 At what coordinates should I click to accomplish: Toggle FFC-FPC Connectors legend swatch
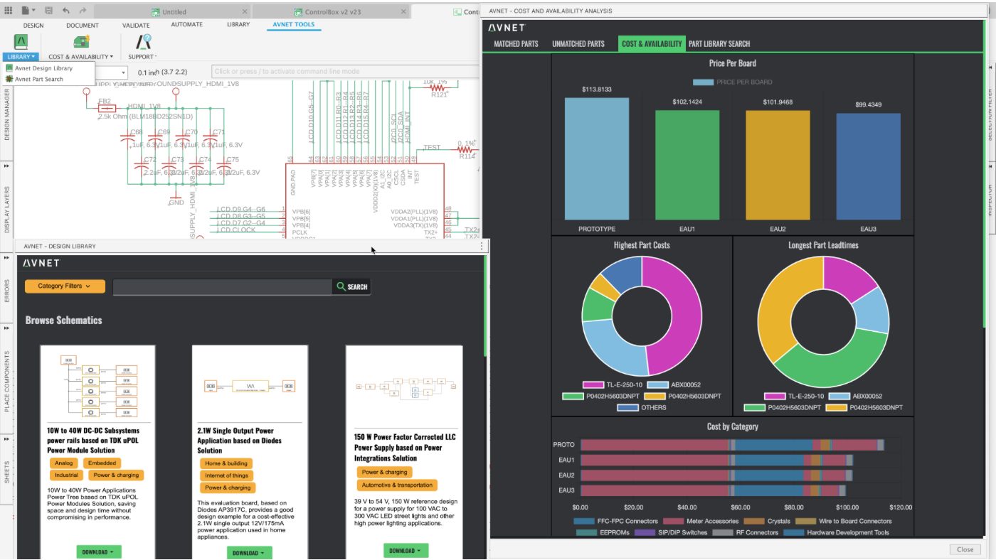[x=584, y=522]
